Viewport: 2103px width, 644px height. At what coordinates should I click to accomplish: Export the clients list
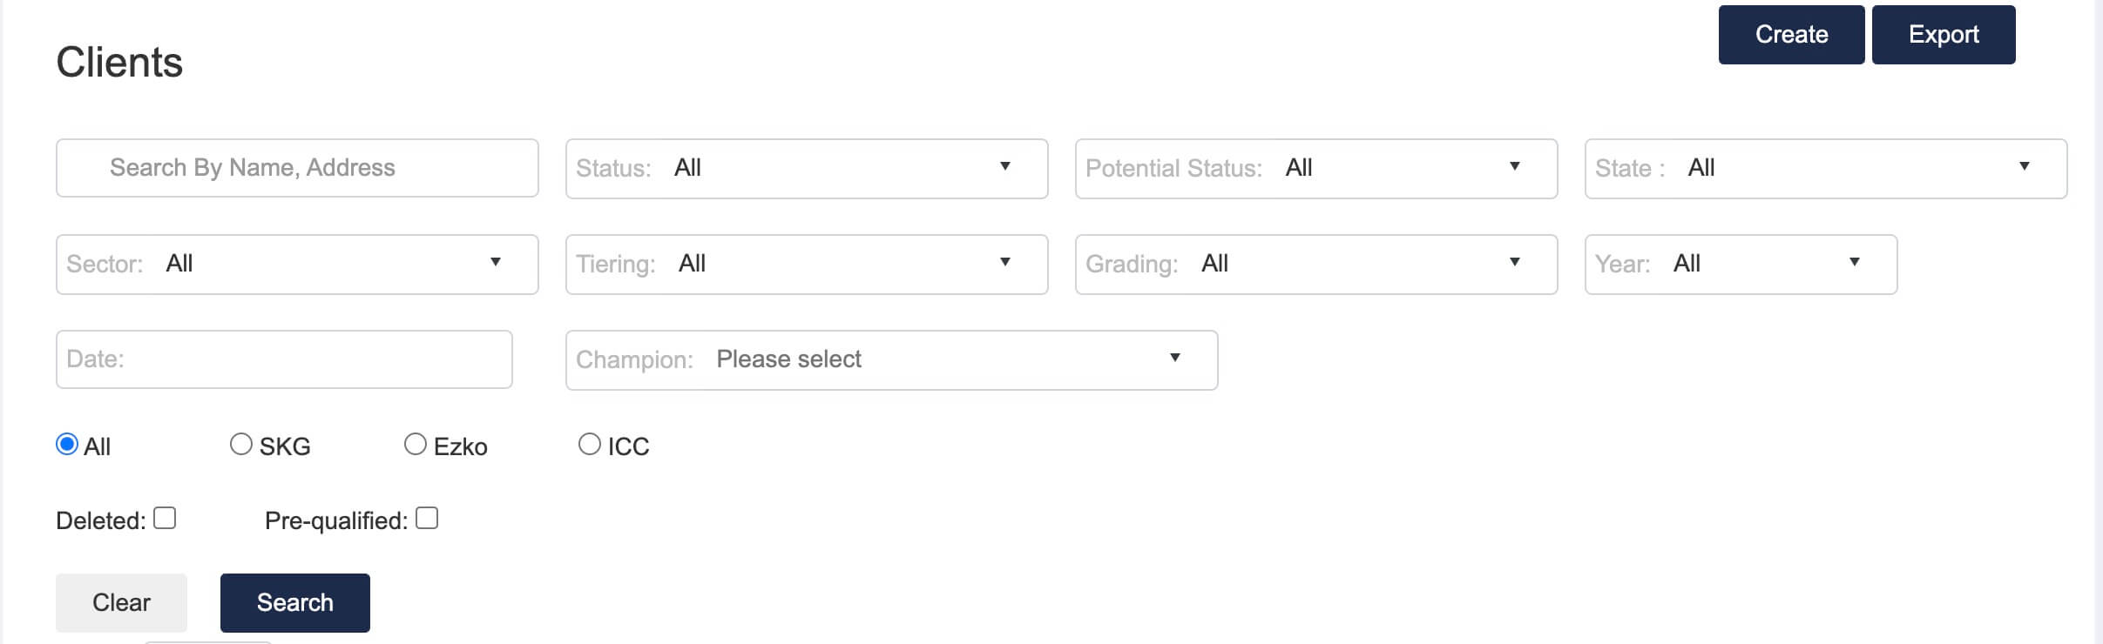click(1944, 35)
